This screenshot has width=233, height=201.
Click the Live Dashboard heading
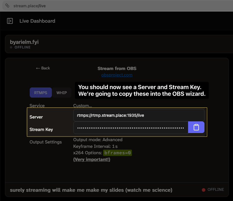[x=37, y=21]
